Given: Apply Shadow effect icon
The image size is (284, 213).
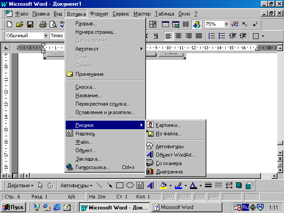Looking at the screenshot, I should click(239, 185).
